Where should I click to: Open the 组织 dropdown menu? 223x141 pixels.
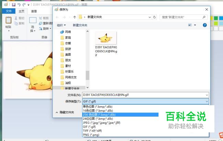pyautogui.click(x=61, y=25)
